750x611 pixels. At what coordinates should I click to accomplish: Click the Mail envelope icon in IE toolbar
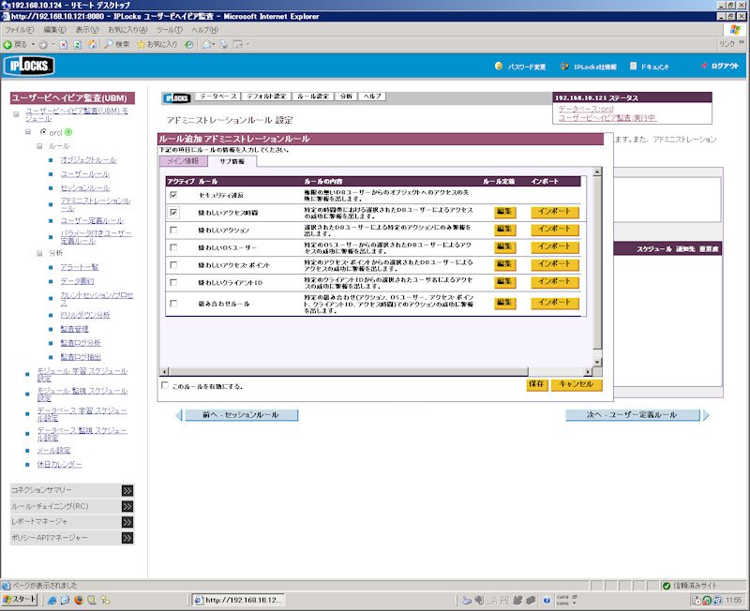pos(206,44)
